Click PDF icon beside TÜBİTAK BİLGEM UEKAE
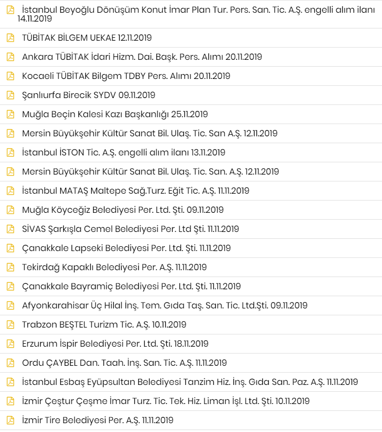 (10, 37)
